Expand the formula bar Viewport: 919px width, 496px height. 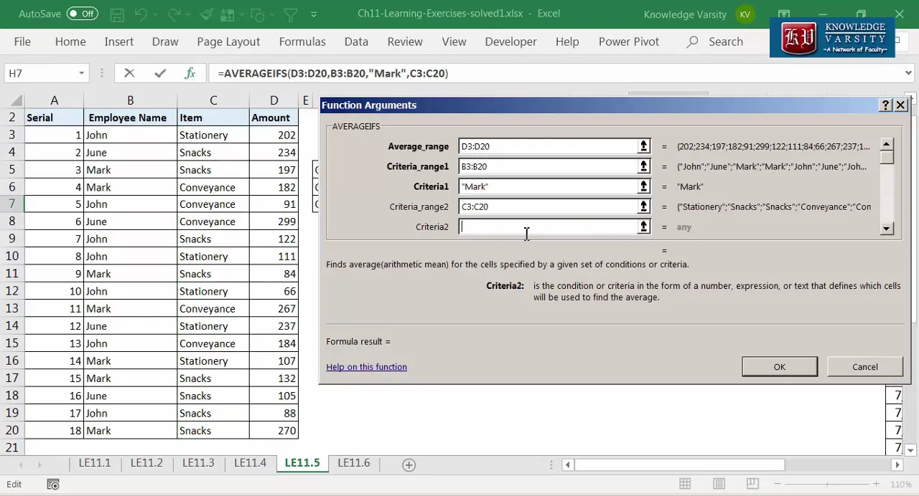908,73
